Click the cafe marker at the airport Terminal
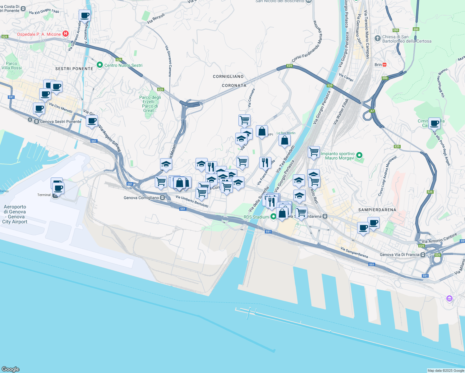The width and height of the screenshot is (465, 373). click(58, 188)
